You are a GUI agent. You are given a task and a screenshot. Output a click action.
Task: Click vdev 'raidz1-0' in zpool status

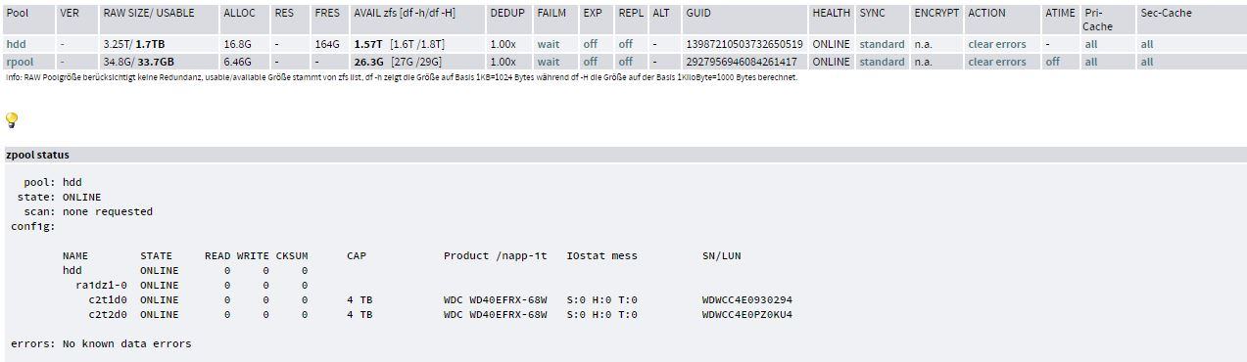(x=101, y=285)
